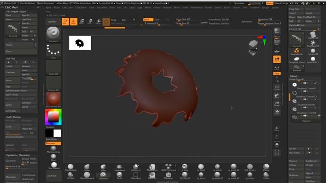Select the ZModeler brush
The image size is (326, 183).
(169, 175)
